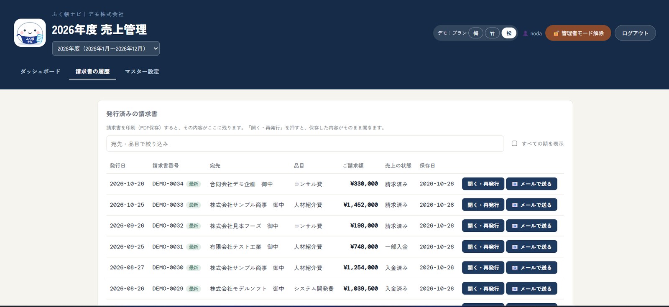The width and height of the screenshot is (669, 307).
Task: Go to the マスター設定 tab
Action: click(142, 71)
